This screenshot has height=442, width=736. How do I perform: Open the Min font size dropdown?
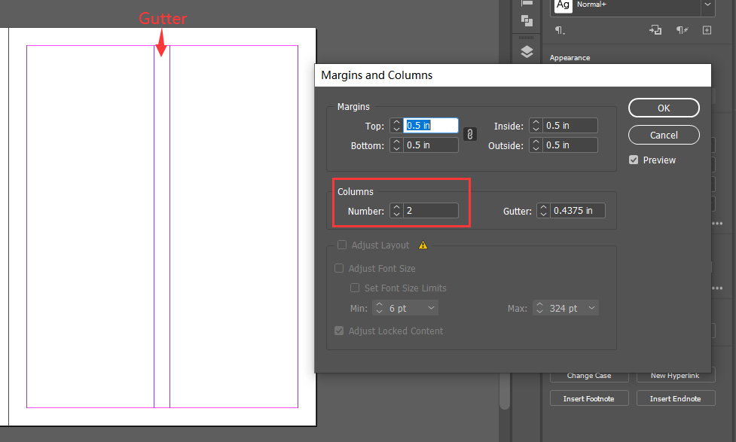click(431, 308)
